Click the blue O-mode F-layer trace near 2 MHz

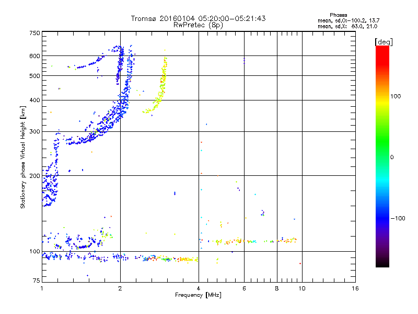coord(123,102)
